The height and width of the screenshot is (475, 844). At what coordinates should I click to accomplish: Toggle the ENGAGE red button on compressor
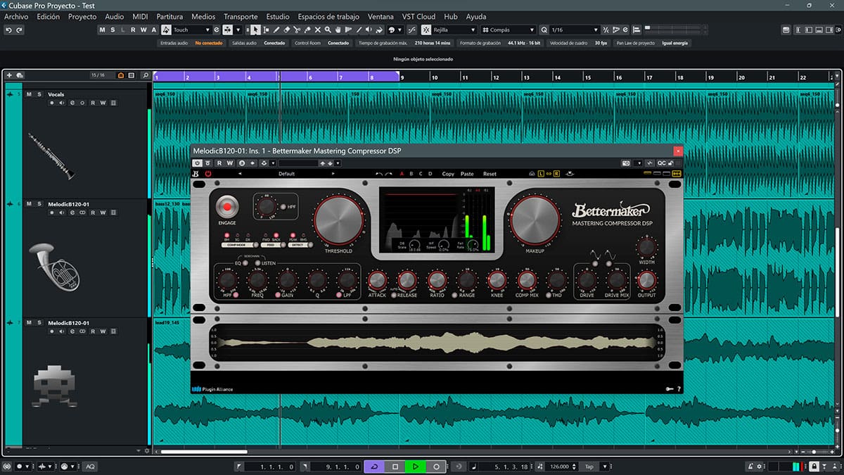pyautogui.click(x=227, y=207)
